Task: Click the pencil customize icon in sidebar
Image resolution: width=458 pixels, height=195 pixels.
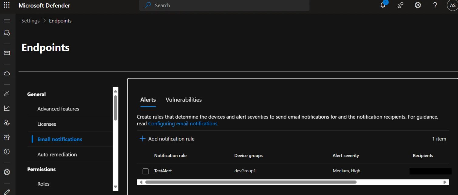Action: point(7,192)
